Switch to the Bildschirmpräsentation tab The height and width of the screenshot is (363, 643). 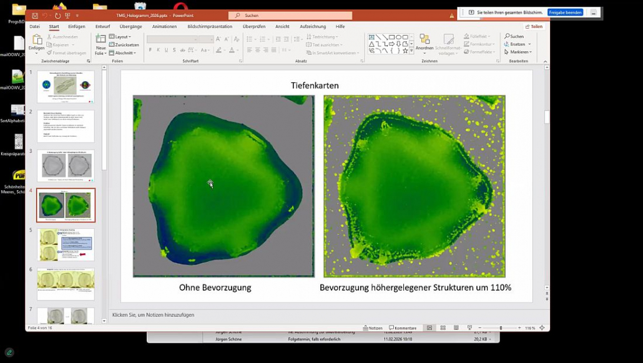(210, 27)
